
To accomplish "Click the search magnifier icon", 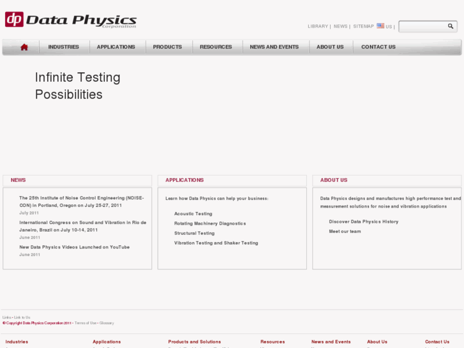I will click(x=451, y=26).
